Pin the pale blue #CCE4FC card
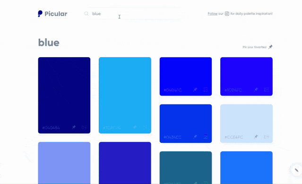302x184 pixels. (256, 137)
